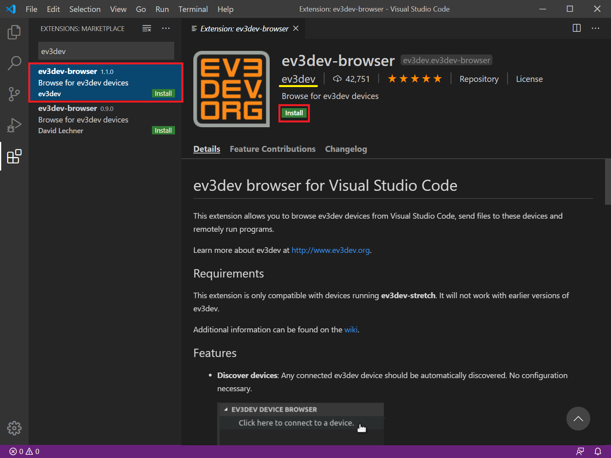Open the Manage gear menu
The width and height of the screenshot is (611, 458).
click(x=14, y=428)
